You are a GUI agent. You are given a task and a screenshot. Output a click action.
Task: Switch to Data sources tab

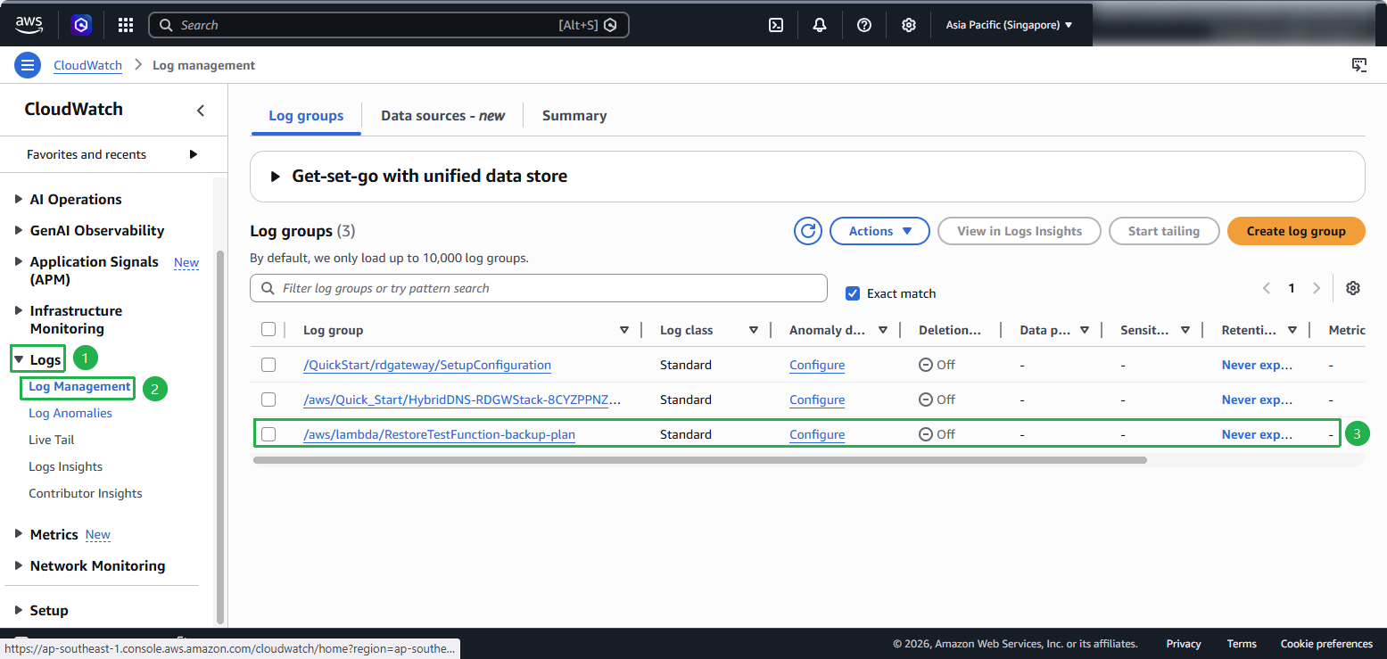click(x=442, y=116)
